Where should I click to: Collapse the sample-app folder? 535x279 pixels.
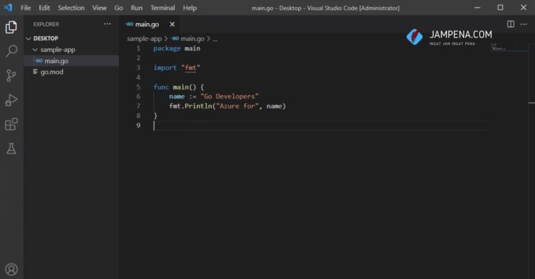point(35,49)
